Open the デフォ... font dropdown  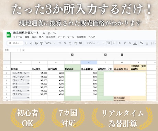click(92, 43)
